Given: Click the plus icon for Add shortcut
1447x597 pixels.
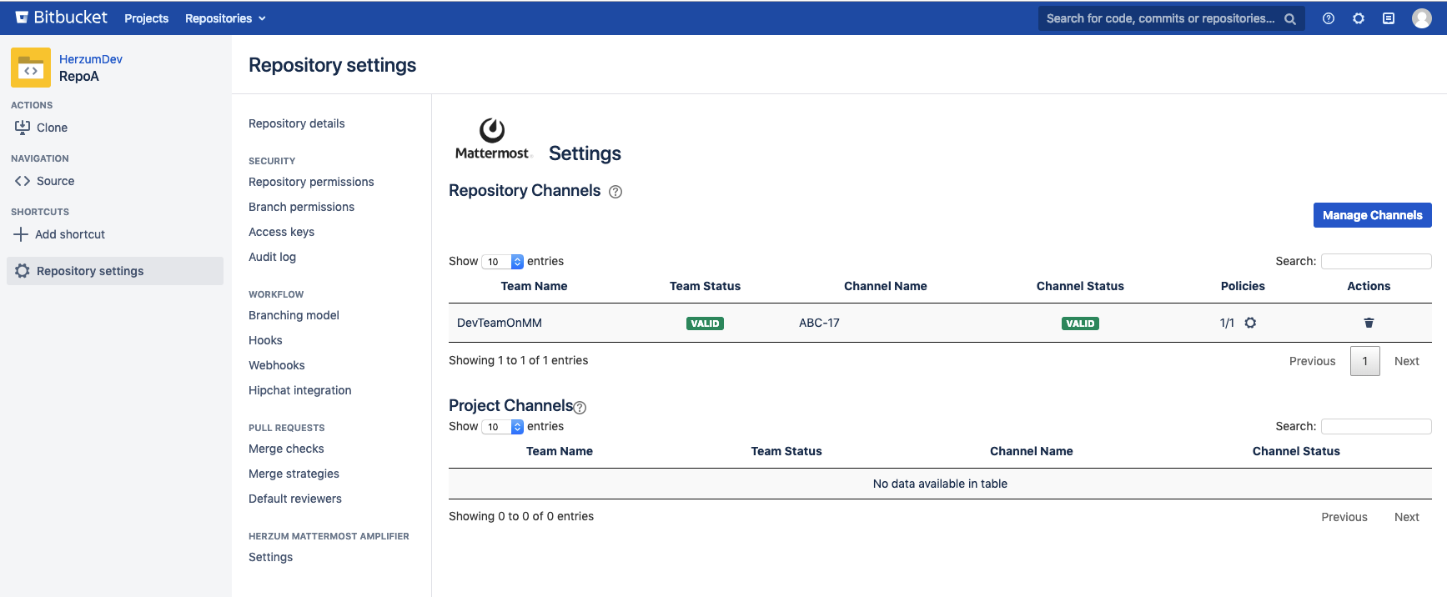Looking at the screenshot, I should pos(21,234).
